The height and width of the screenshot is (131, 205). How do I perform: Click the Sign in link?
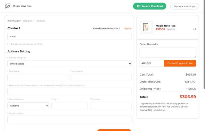click(128, 28)
